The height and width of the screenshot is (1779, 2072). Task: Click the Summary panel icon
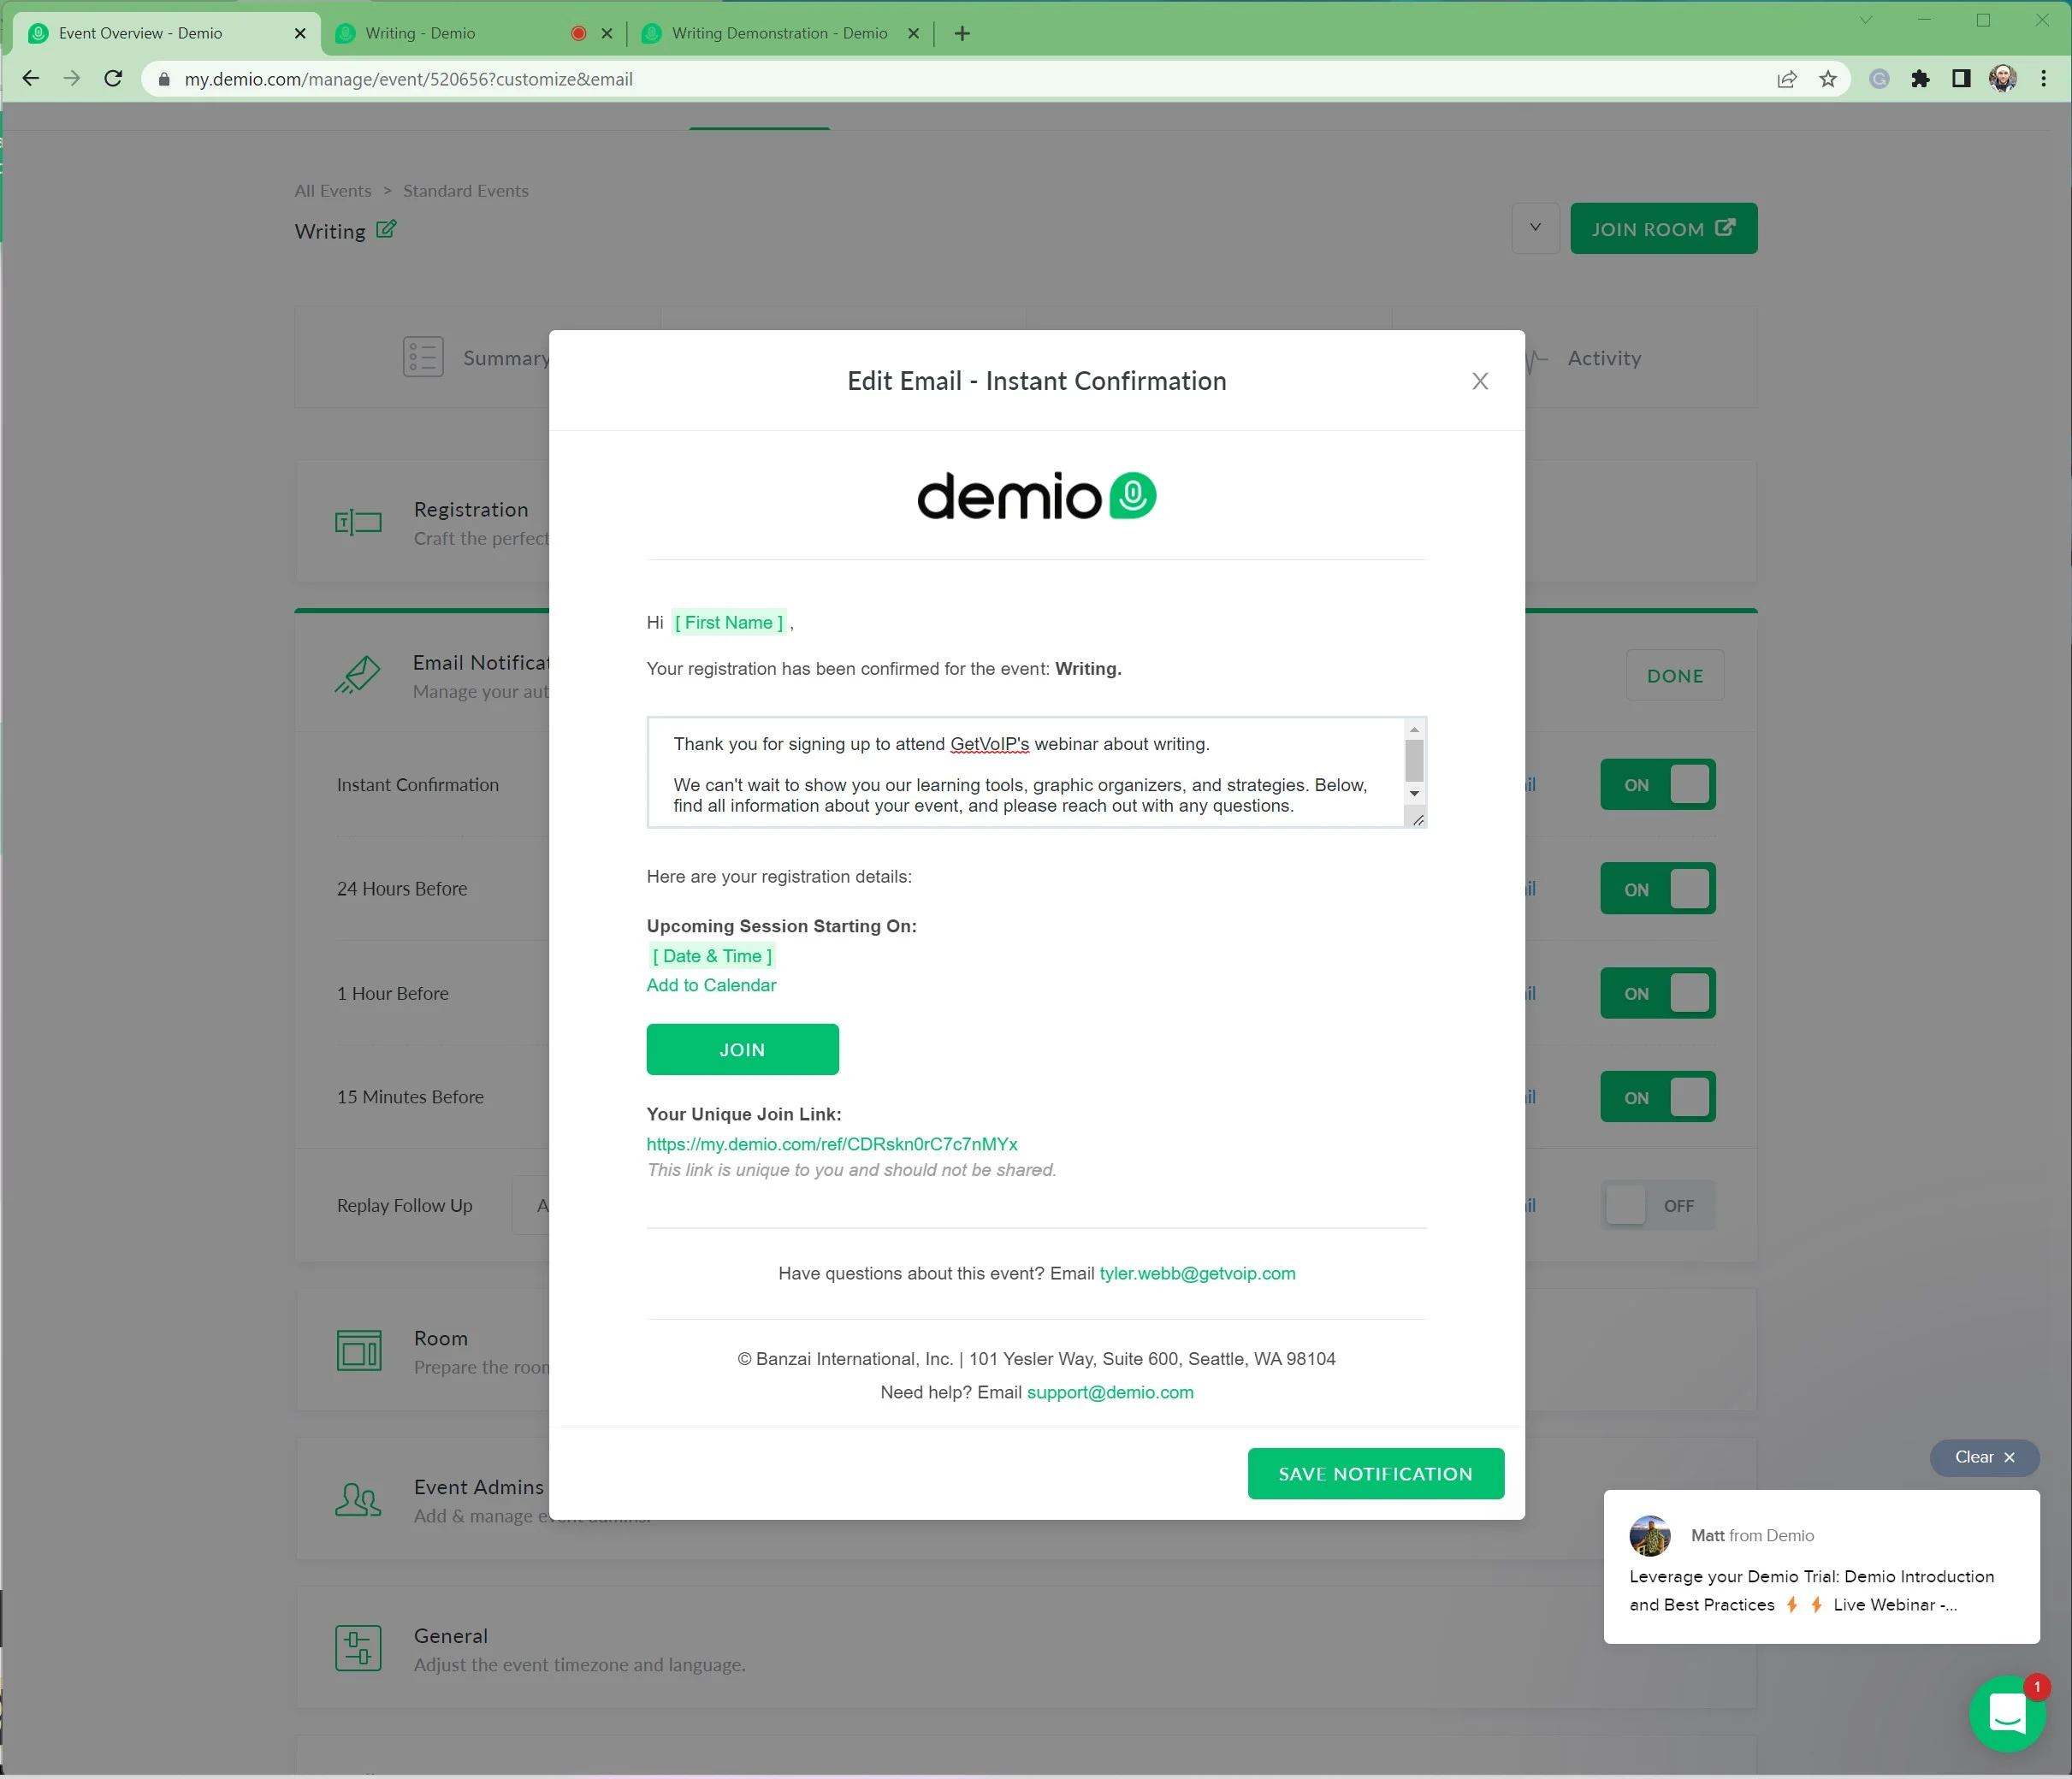coord(423,356)
